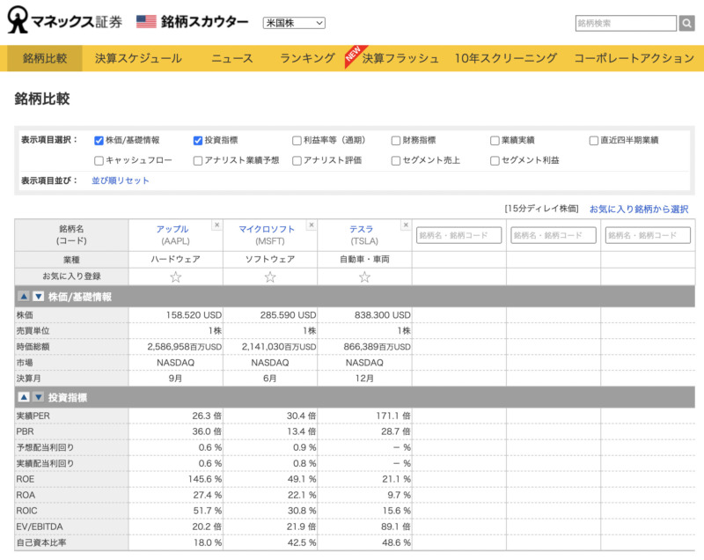
Task: Click the US flag icon
Action: coord(146,21)
